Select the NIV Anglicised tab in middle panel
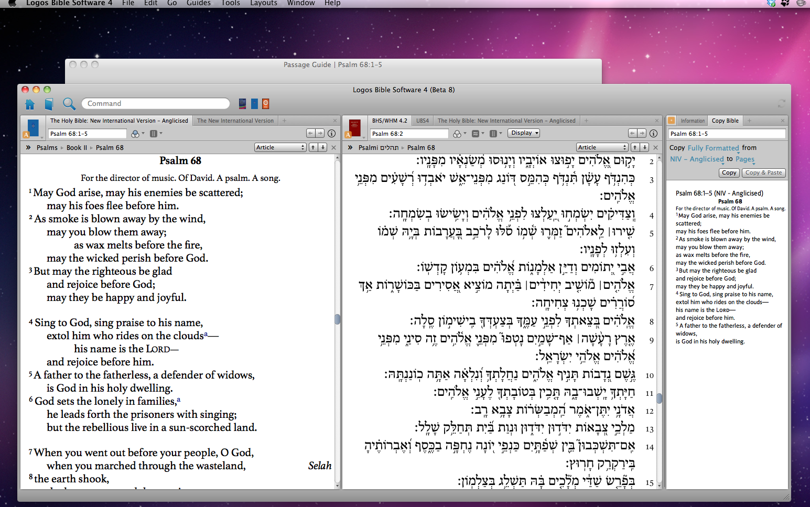This screenshot has width=810, height=507. [x=506, y=121]
